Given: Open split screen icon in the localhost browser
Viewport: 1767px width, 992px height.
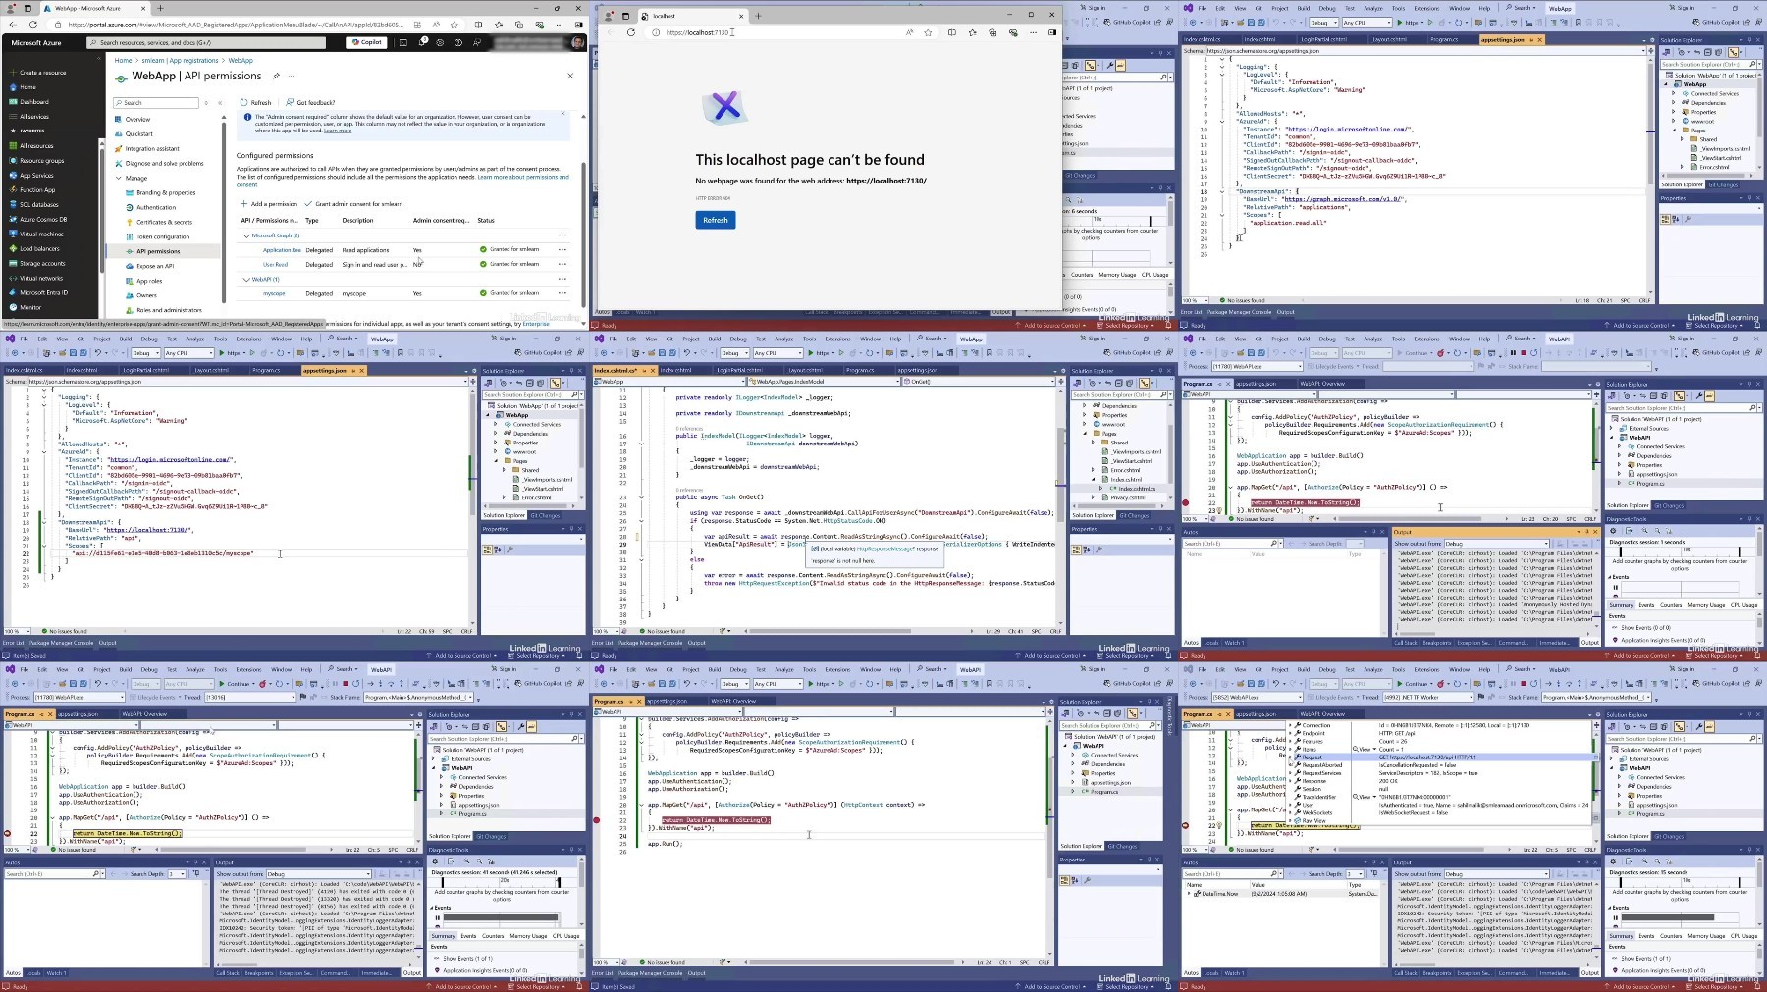Looking at the screenshot, I should (x=952, y=32).
